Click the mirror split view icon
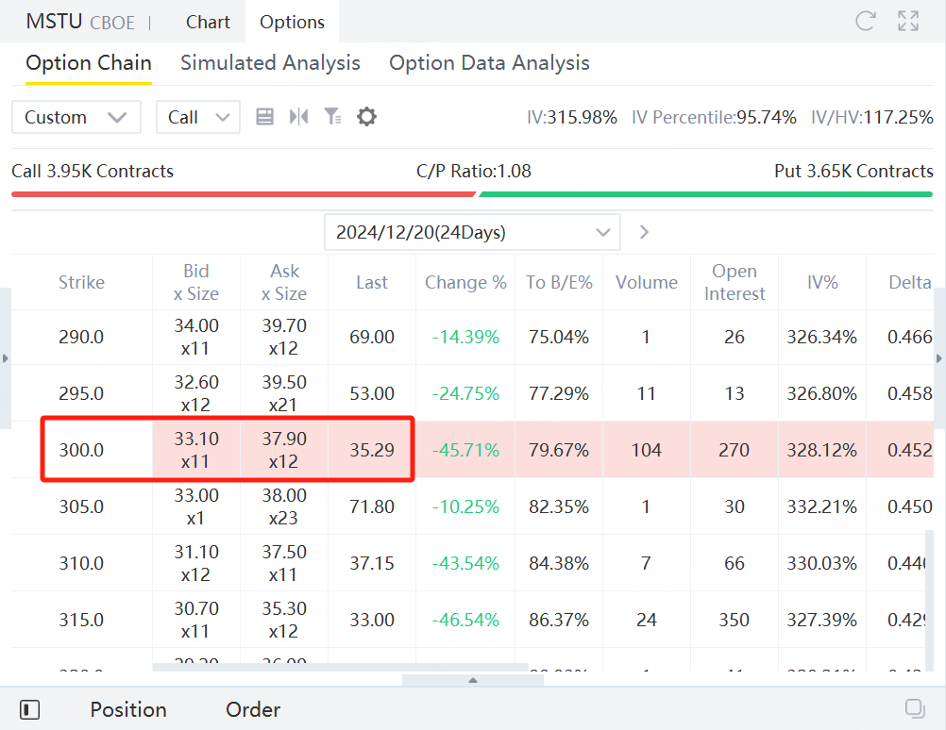Screen dimensions: 946x730 point(299,117)
